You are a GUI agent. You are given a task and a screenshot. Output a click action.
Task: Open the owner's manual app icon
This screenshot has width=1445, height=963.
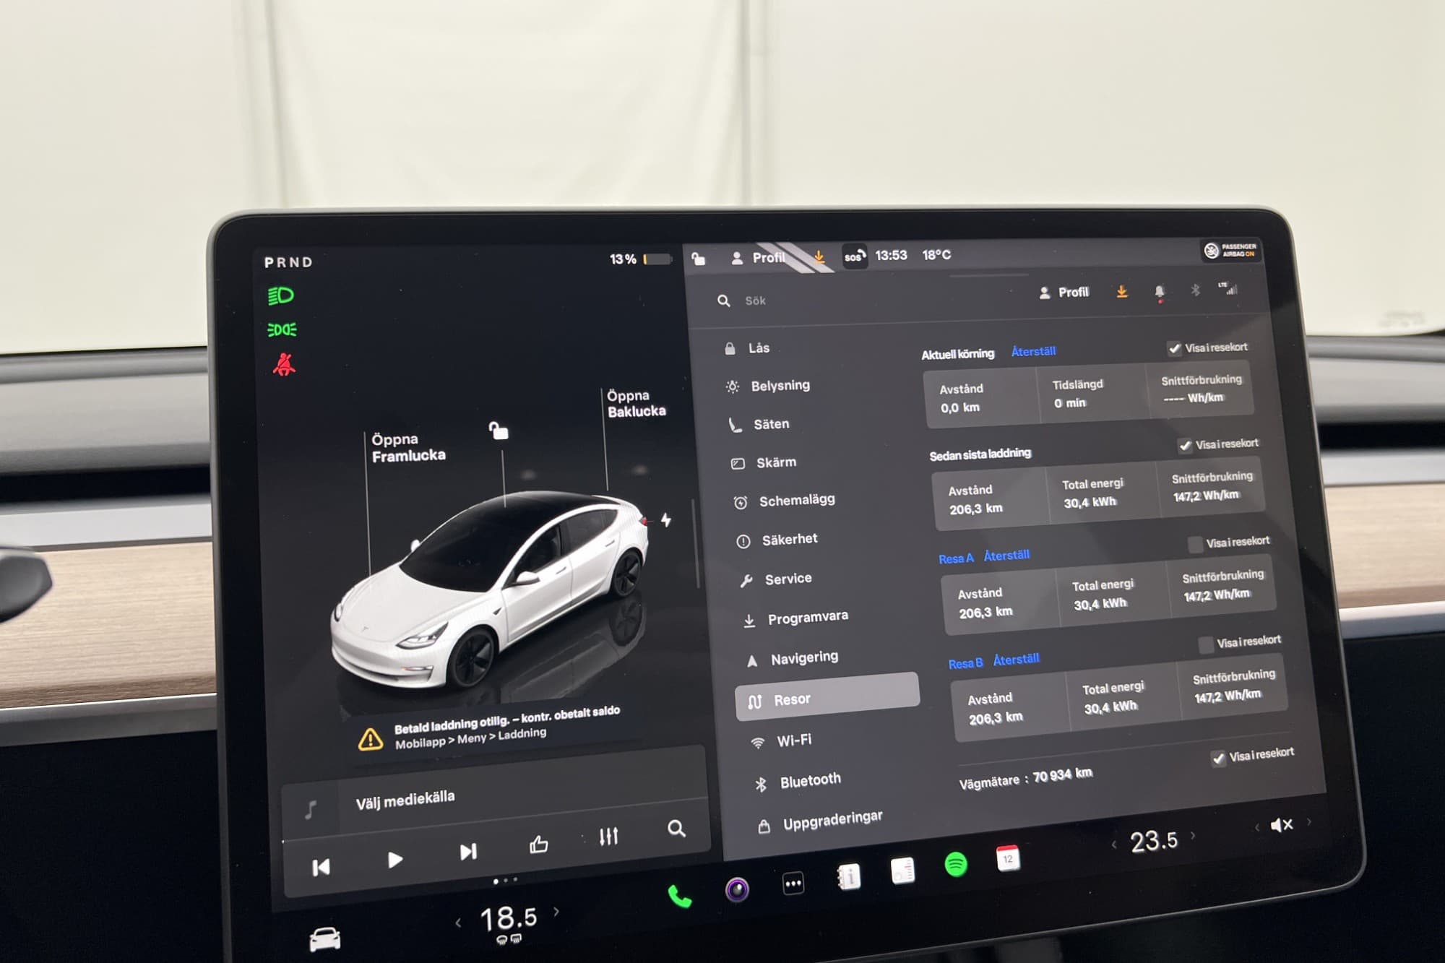(x=848, y=877)
